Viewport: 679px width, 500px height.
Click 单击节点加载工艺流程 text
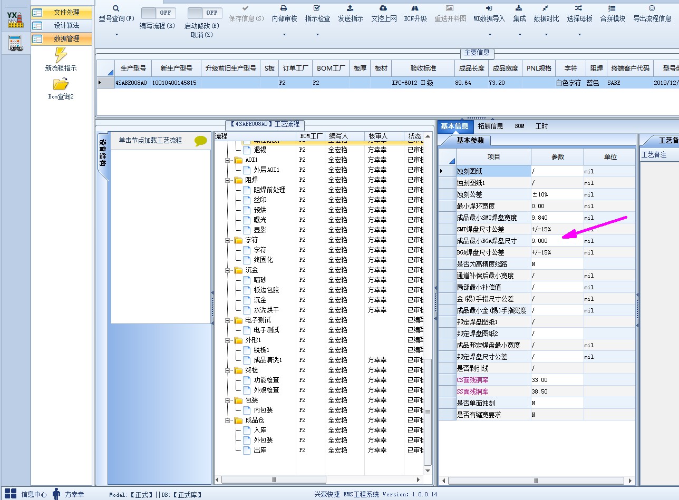[x=150, y=140]
